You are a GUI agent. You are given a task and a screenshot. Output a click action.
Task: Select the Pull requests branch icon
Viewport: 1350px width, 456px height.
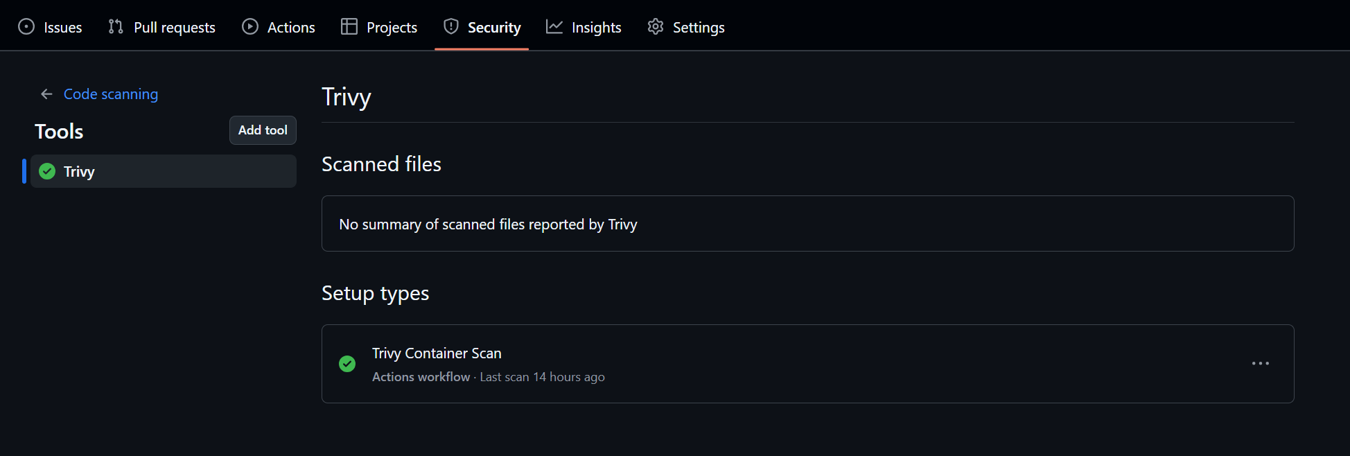(x=116, y=26)
